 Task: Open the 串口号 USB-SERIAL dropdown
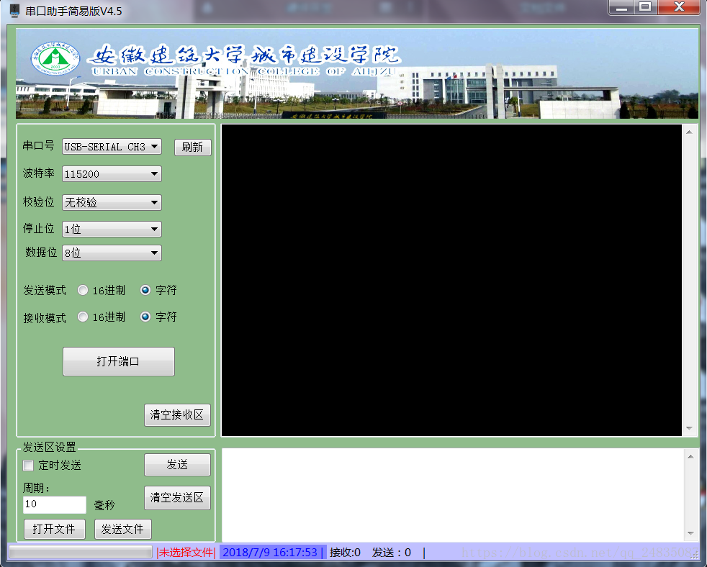pos(112,147)
